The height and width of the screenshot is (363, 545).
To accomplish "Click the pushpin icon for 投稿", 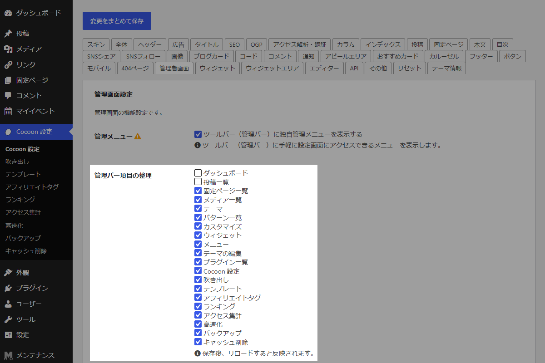I will point(8,34).
